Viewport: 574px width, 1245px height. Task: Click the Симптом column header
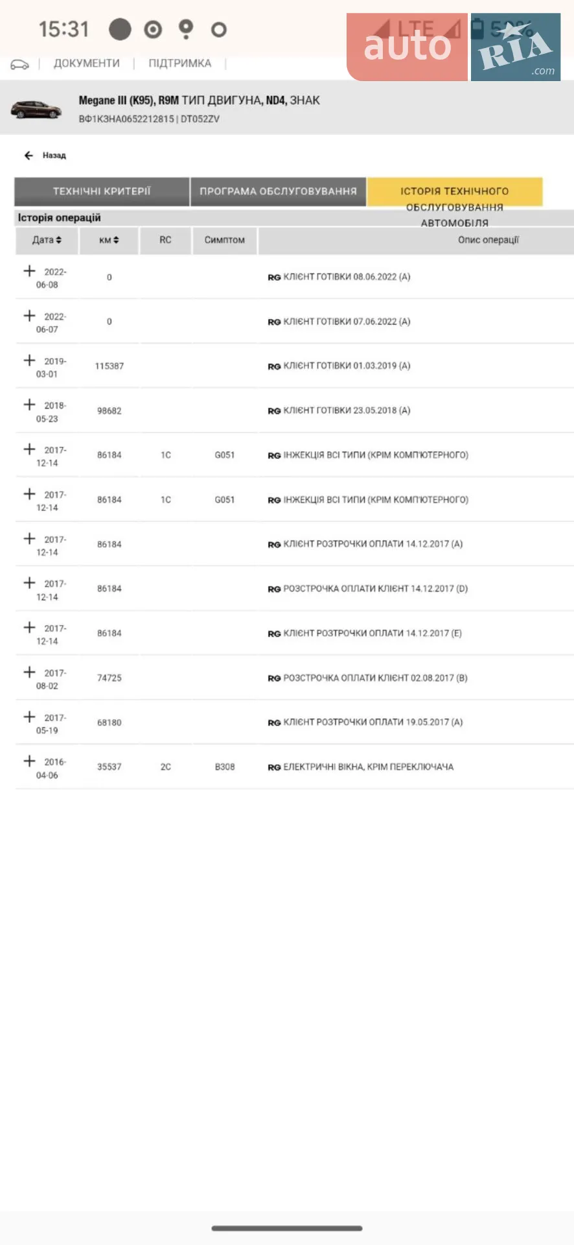tap(225, 240)
